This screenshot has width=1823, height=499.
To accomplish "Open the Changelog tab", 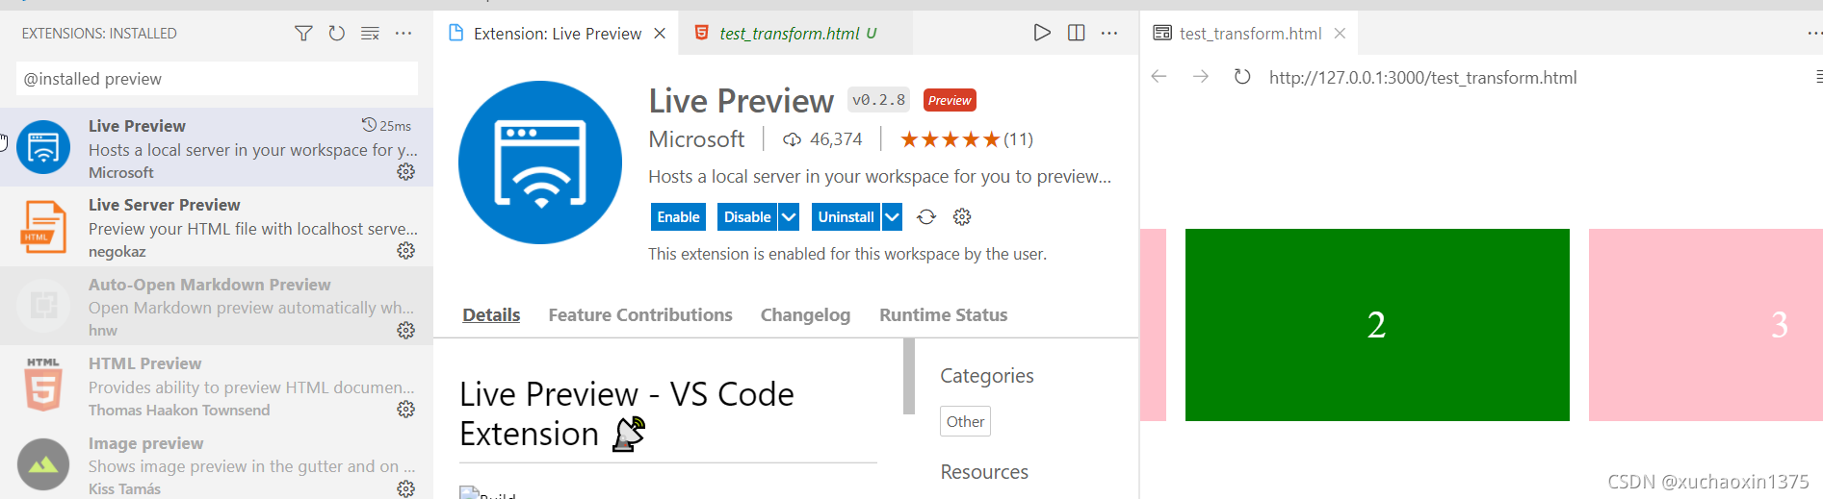I will 805,315.
